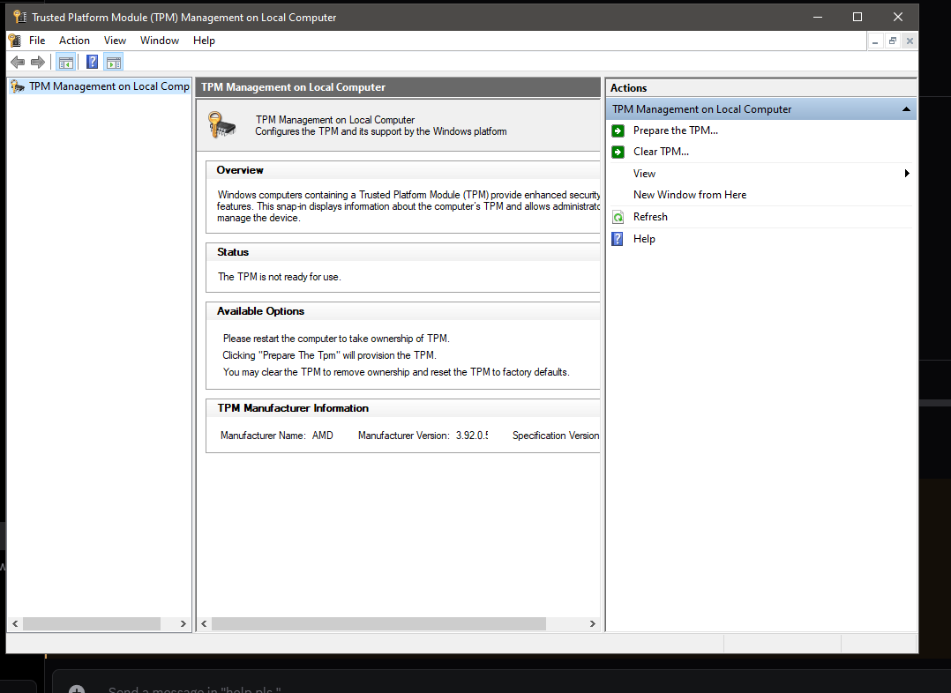Select Clear TPM... action
Screen dimensions: 951x693
click(x=661, y=152)
